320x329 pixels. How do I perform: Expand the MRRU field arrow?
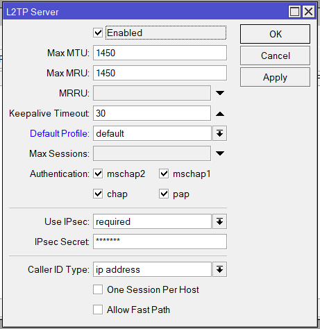[220, 93]
